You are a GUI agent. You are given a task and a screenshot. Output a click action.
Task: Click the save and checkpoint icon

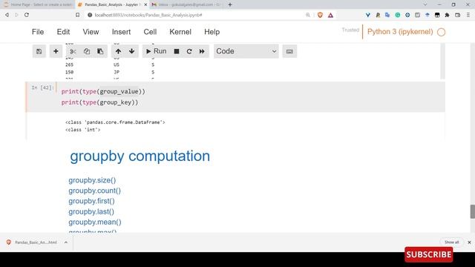click(x=39, y=51)
